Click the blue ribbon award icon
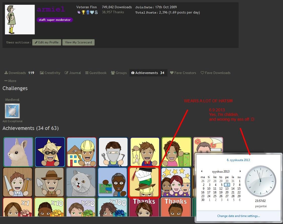This screenshot has height=224, width=283. [x=88, y=12]
